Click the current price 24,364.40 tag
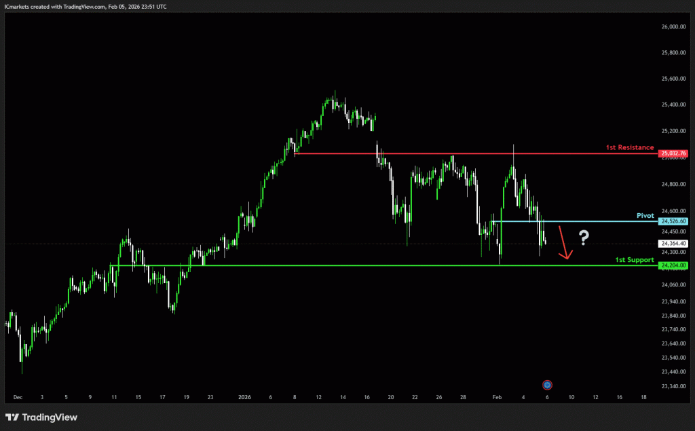Screen dimensions: 695x431 [x=673, y=243]
